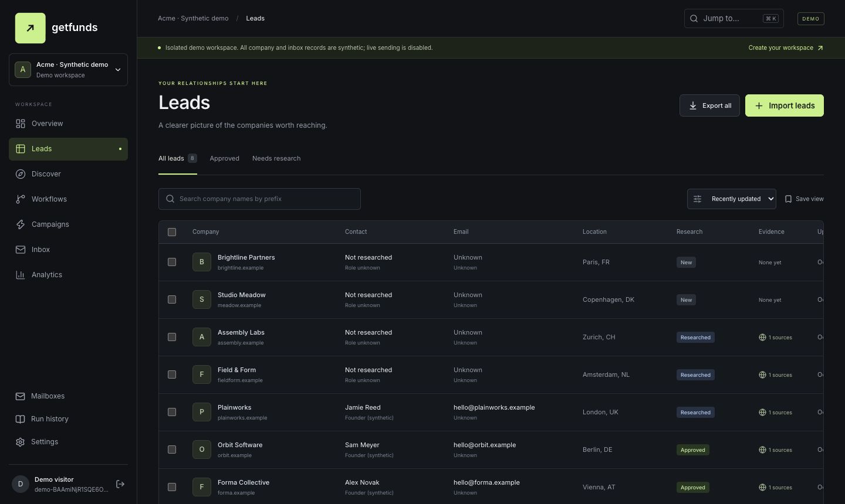Image resolution: width=845 pixels, height=504 pixels.
Task: Click the B avatar for Brightline Partners
Action: click(x=202, y=262)
